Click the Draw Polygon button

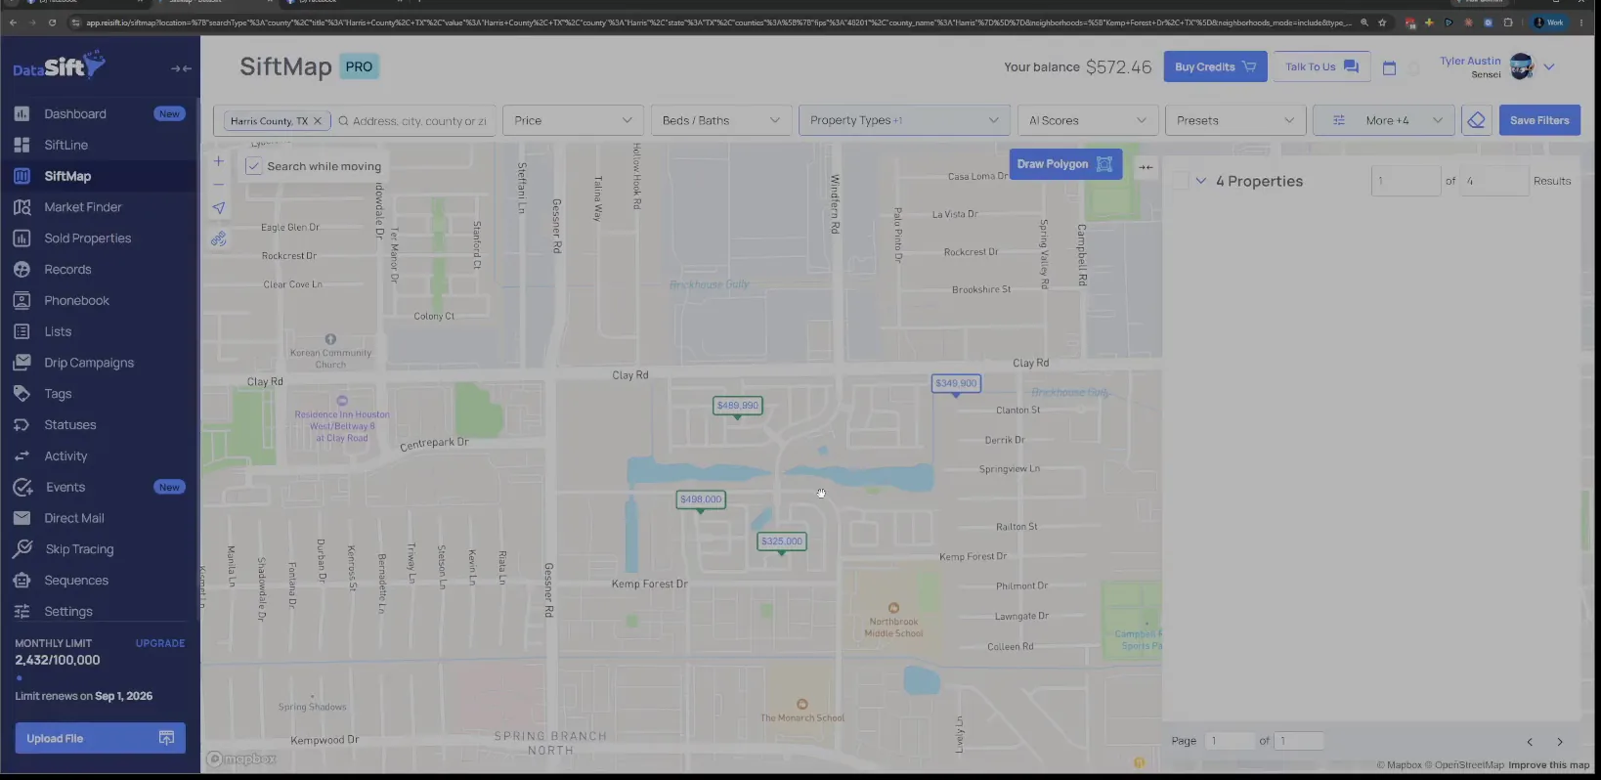pyautogui.click(x=1065, y=164)
